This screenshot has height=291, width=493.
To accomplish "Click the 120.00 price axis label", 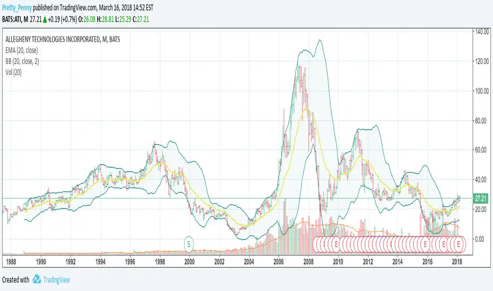I will (x=482, y=61).
